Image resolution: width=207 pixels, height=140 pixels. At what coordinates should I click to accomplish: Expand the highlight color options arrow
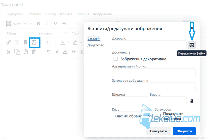click(81, 42)
